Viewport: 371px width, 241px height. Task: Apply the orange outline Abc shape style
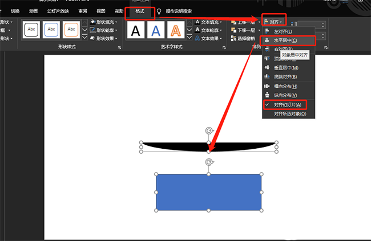(x=71, y=30)
